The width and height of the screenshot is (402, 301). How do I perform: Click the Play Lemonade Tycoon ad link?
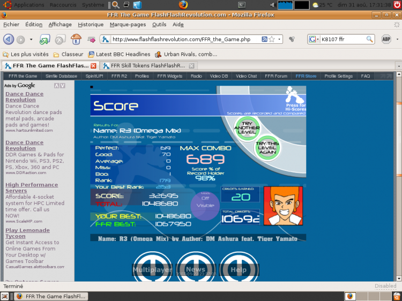click(x=27, y=233)
